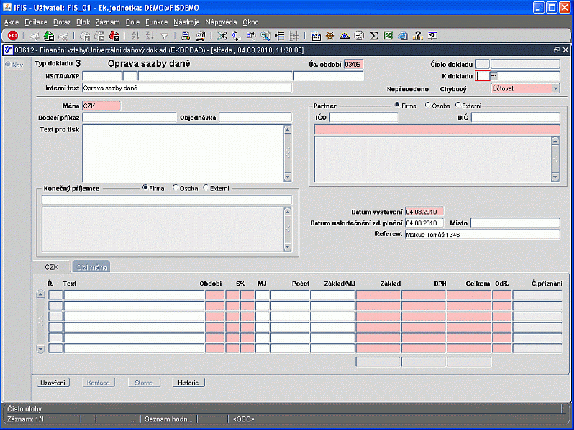Click the green Excel export icon
574x430 pixels.
pyautogui.click(x=388, y=36)
